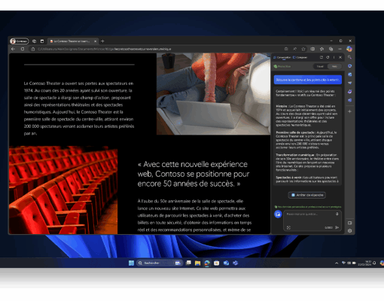Image resolution: width=384 pixels, height=301 pixels.
Task: Open the tab actions menu icon
Action: [42, 41]
